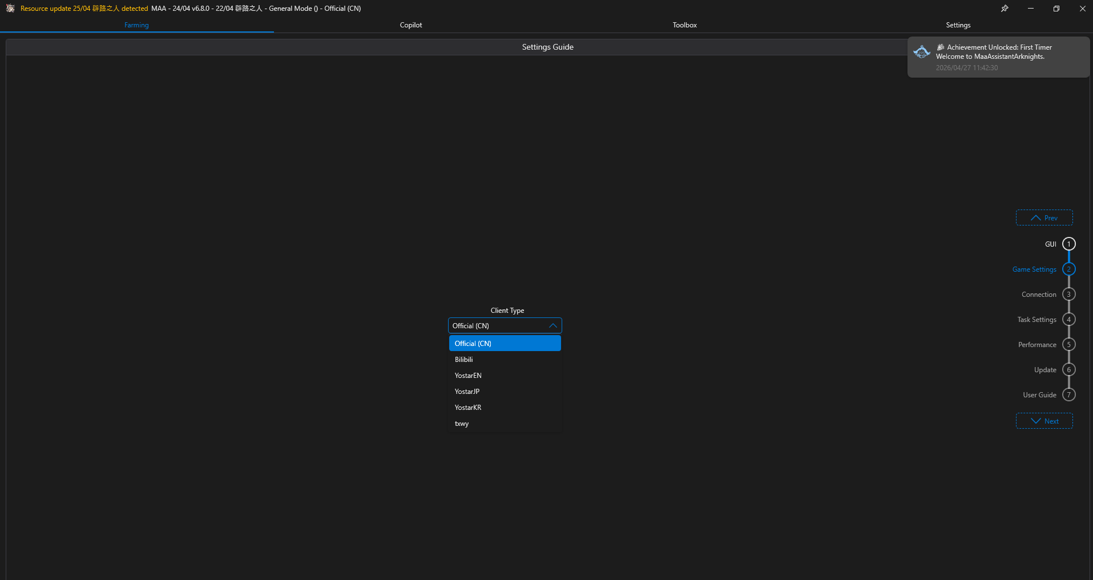Click the Connection step label
This screenshot has width=1093, height=580.
pos(1039,294)
